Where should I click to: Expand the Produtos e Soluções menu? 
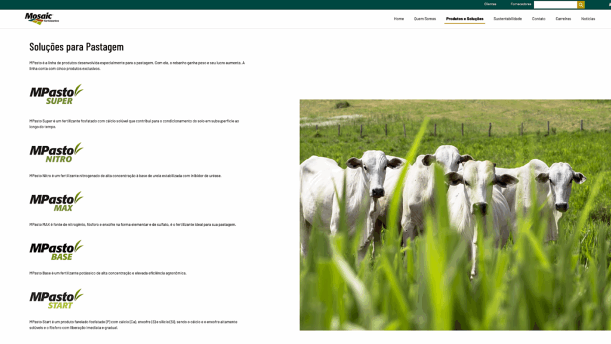(465, 19)
